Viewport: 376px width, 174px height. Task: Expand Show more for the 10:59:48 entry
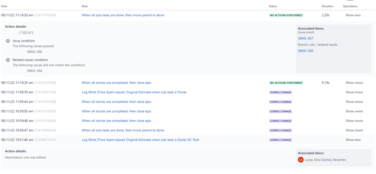(354, 121)
